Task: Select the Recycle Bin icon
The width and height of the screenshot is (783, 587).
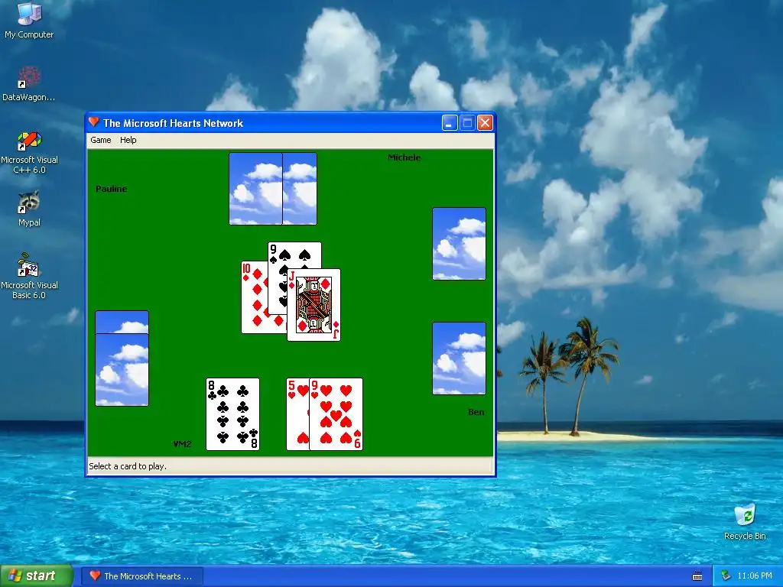Action: [745, 522]
